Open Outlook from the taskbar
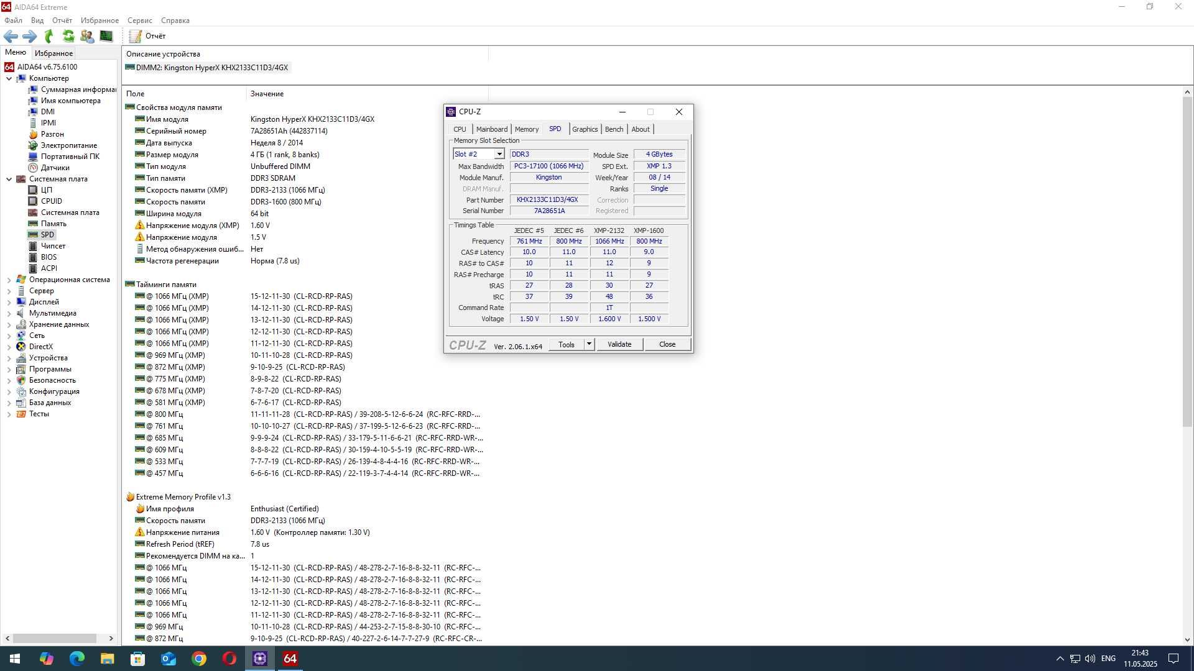The width and height of the screenshot is (1194, 671). click(169, 659)
